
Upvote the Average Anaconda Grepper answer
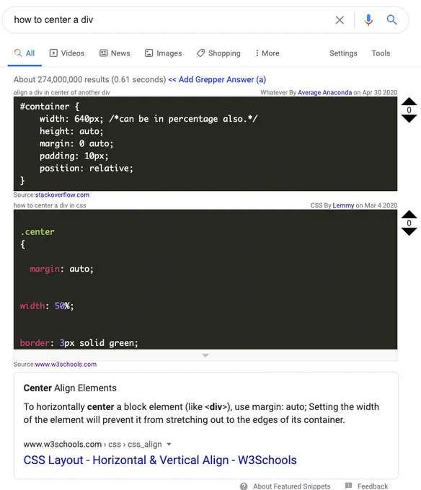coord(409,102)
